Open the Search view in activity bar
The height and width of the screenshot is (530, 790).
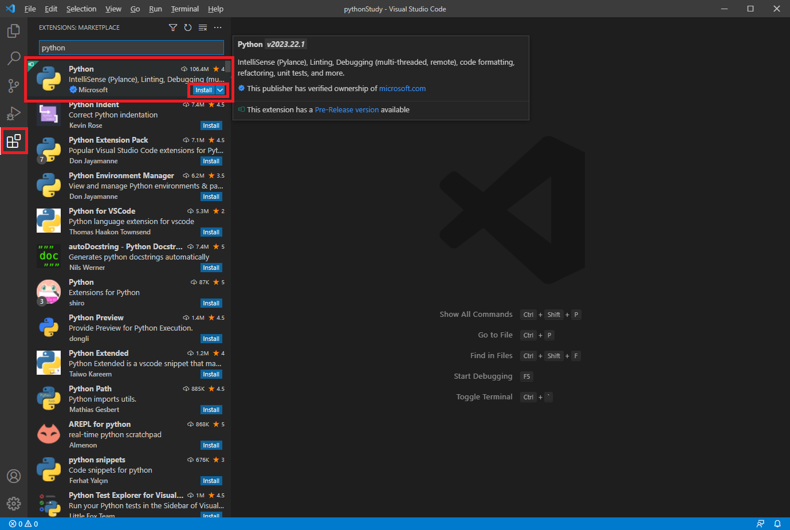pyautogui.click(x=14, y=58)
